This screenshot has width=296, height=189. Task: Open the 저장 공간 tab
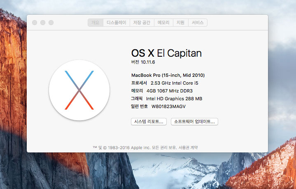142,23
